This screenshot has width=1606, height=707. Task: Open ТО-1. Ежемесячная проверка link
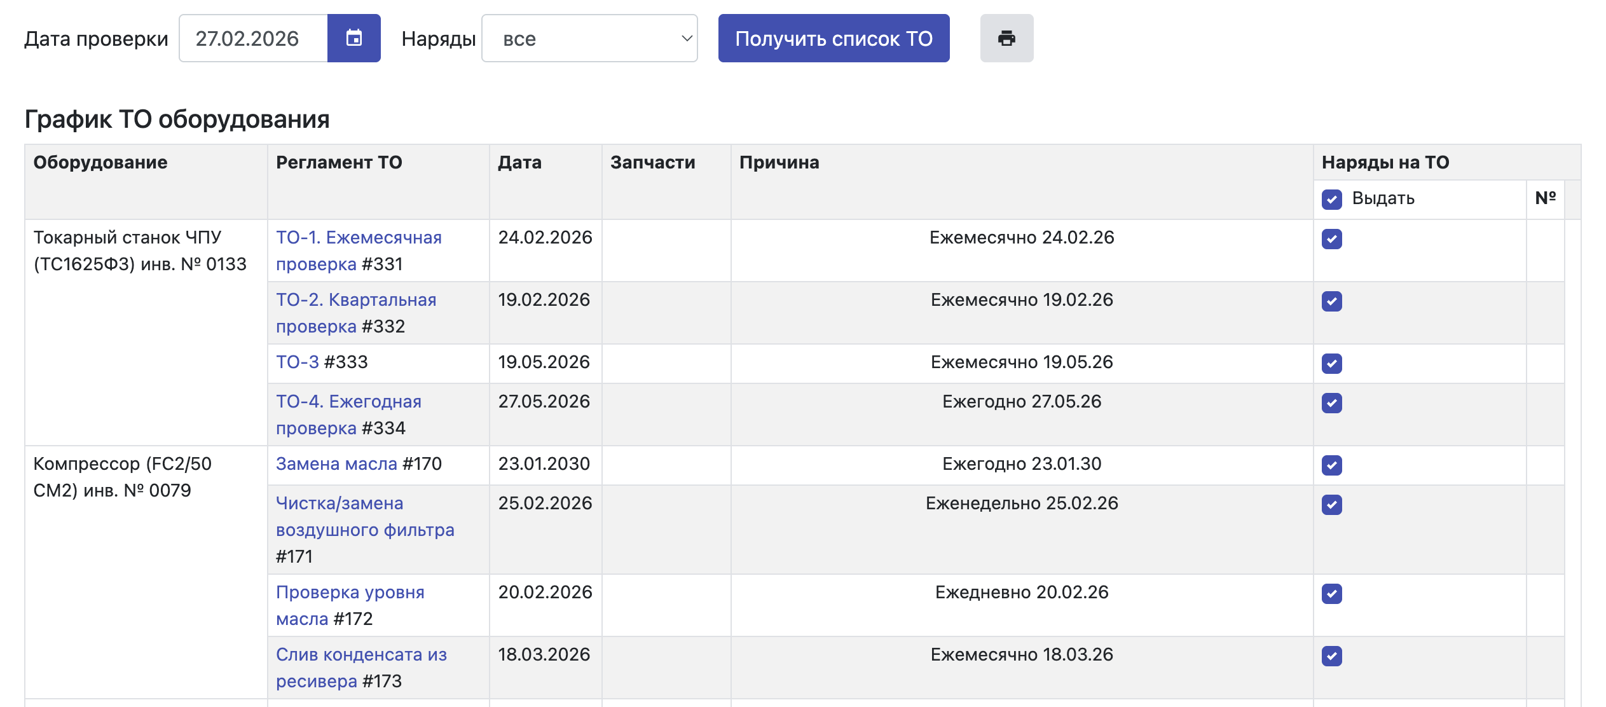click(358, 238)
